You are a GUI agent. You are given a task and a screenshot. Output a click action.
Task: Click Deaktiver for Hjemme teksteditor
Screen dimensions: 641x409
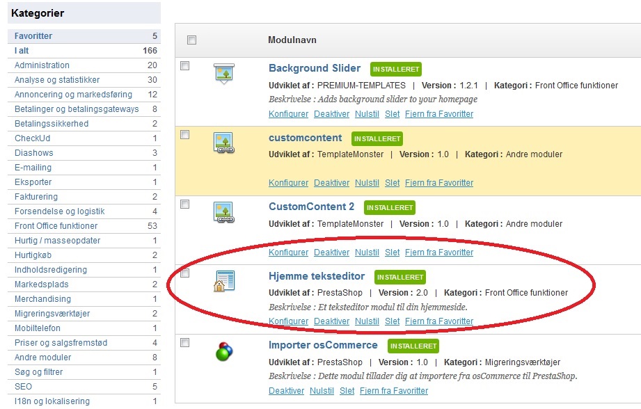pyautogui.click(x=331, y=321)
